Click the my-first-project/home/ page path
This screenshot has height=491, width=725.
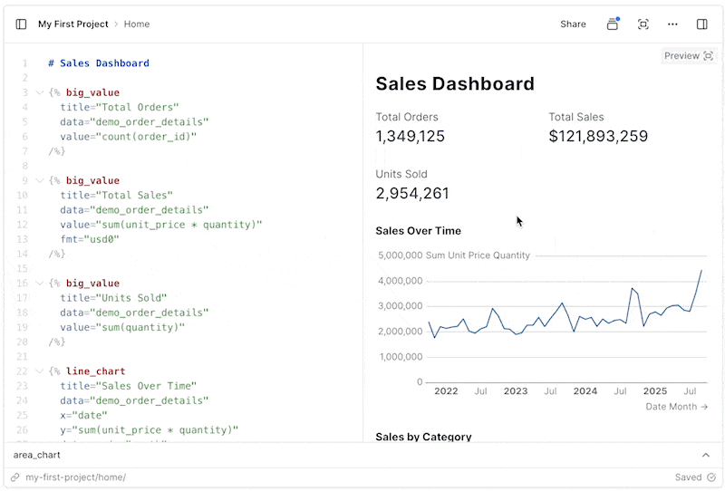[75, 477]
